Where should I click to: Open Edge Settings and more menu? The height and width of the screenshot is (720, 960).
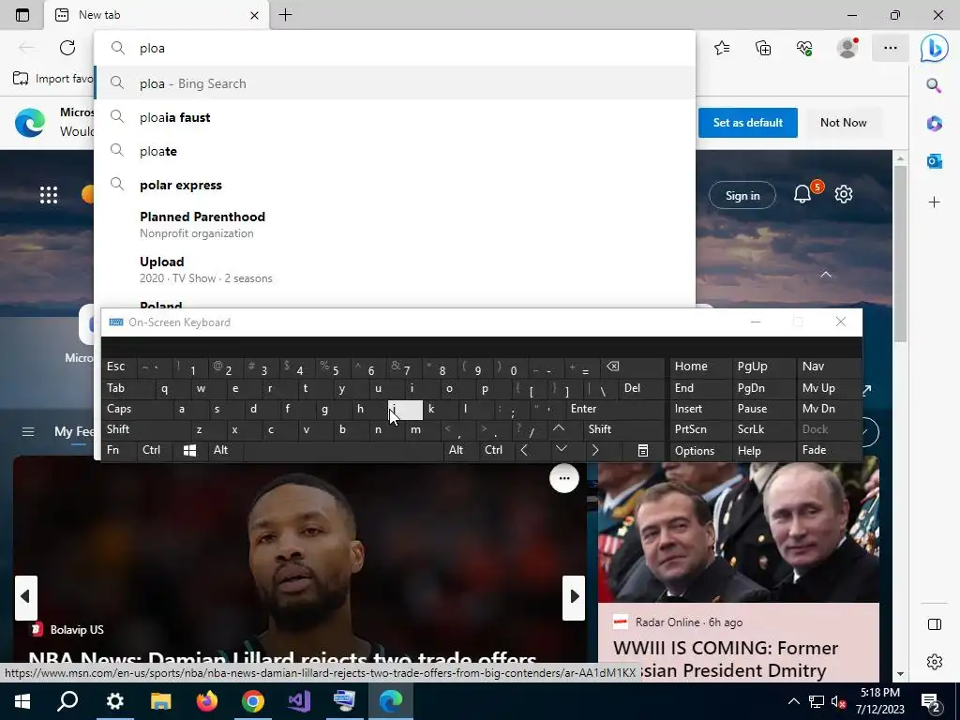coord(891,48)
